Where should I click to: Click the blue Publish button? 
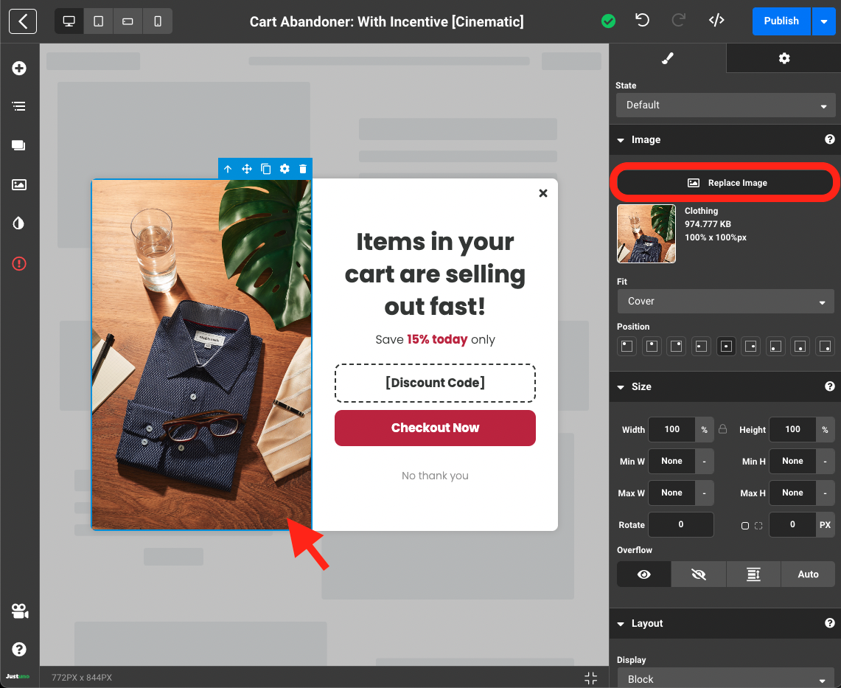click(781, 21)
